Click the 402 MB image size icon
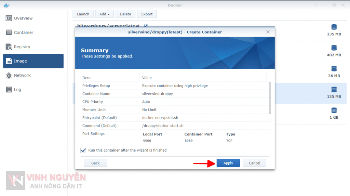 [334, 48]
